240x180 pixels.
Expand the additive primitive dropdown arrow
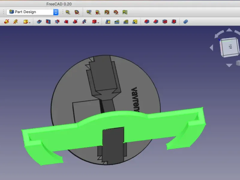point(30,22)
